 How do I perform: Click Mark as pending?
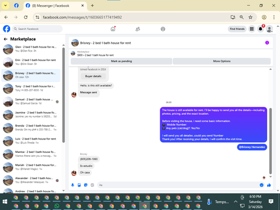(122, 61)
